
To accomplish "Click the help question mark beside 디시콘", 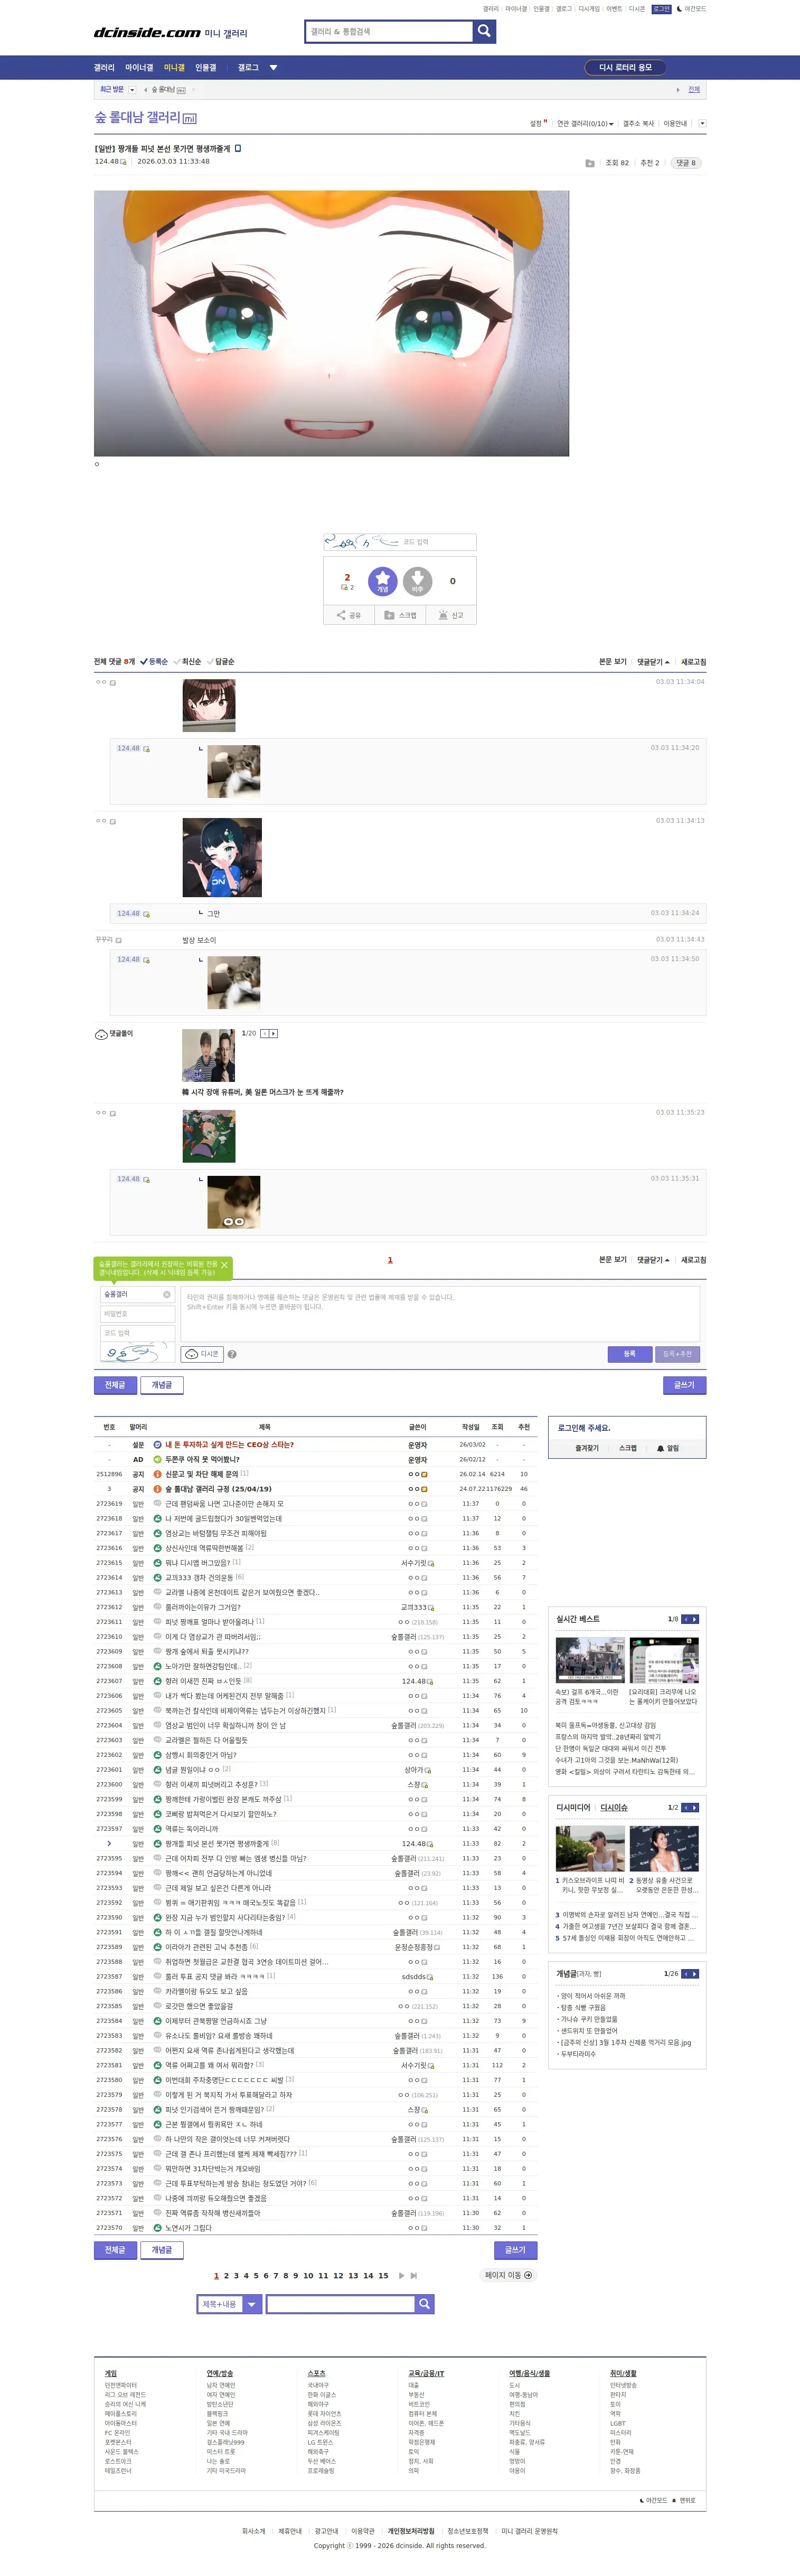I will (x=232, y=1354).
